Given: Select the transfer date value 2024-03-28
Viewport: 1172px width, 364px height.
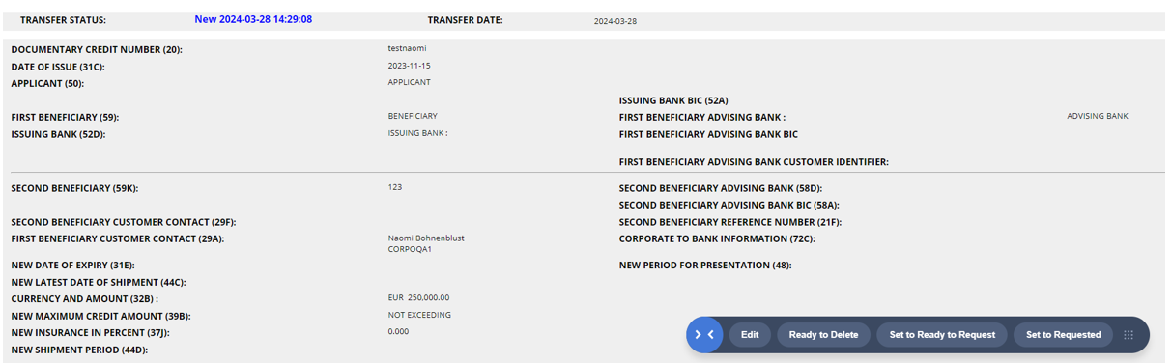Looking at the screenshot, I should pos(615,21).
